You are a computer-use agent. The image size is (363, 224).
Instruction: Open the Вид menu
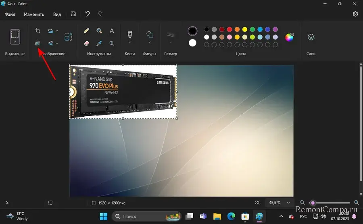(57, 14)
